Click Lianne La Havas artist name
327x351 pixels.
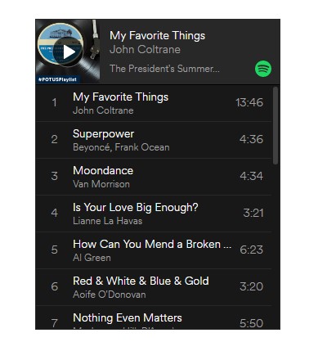(x=108, y=221)
